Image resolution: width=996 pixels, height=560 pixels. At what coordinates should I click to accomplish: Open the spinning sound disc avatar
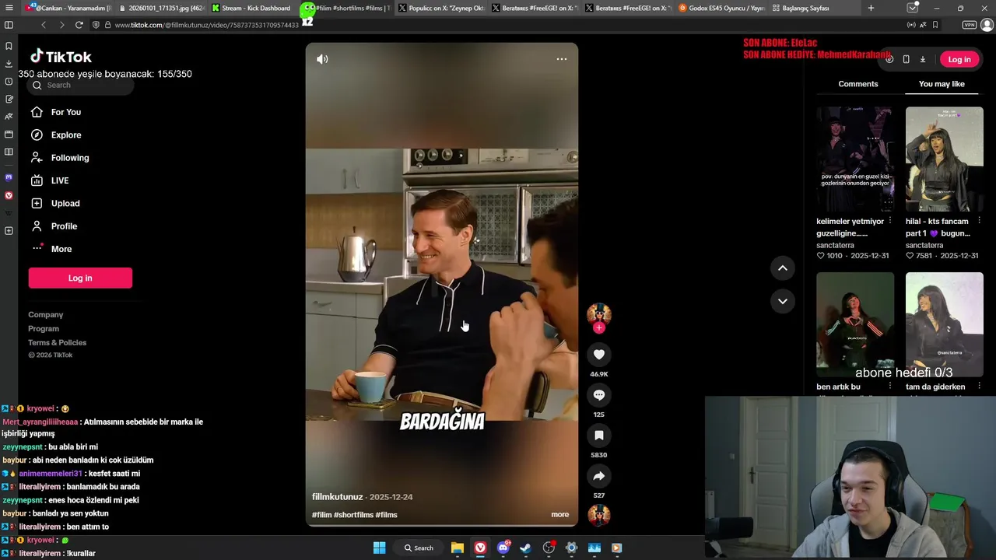[x=598, y=516]
